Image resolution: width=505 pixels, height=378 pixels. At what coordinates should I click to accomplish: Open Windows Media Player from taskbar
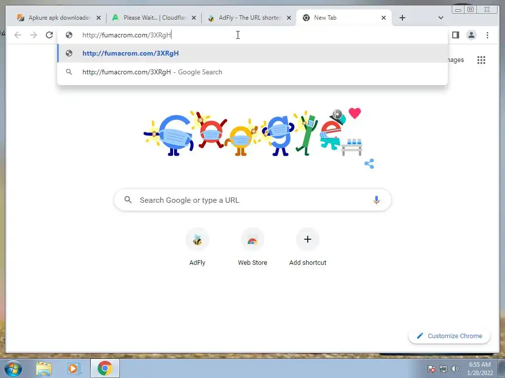73,368
